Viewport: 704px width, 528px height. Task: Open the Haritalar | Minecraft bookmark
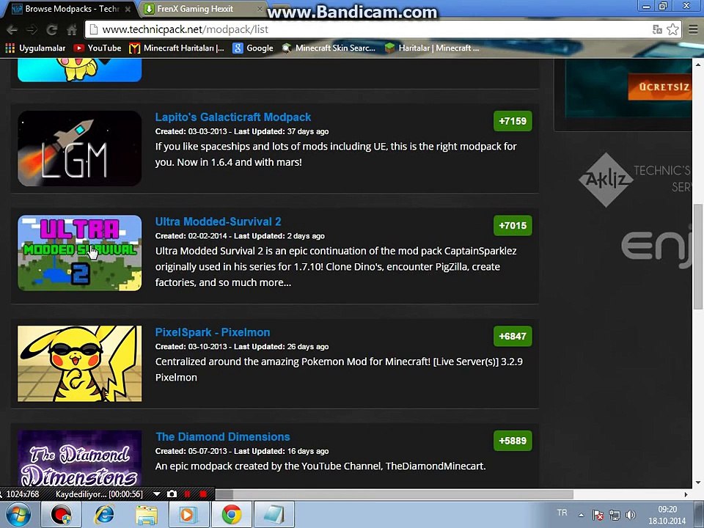[432, 48]
